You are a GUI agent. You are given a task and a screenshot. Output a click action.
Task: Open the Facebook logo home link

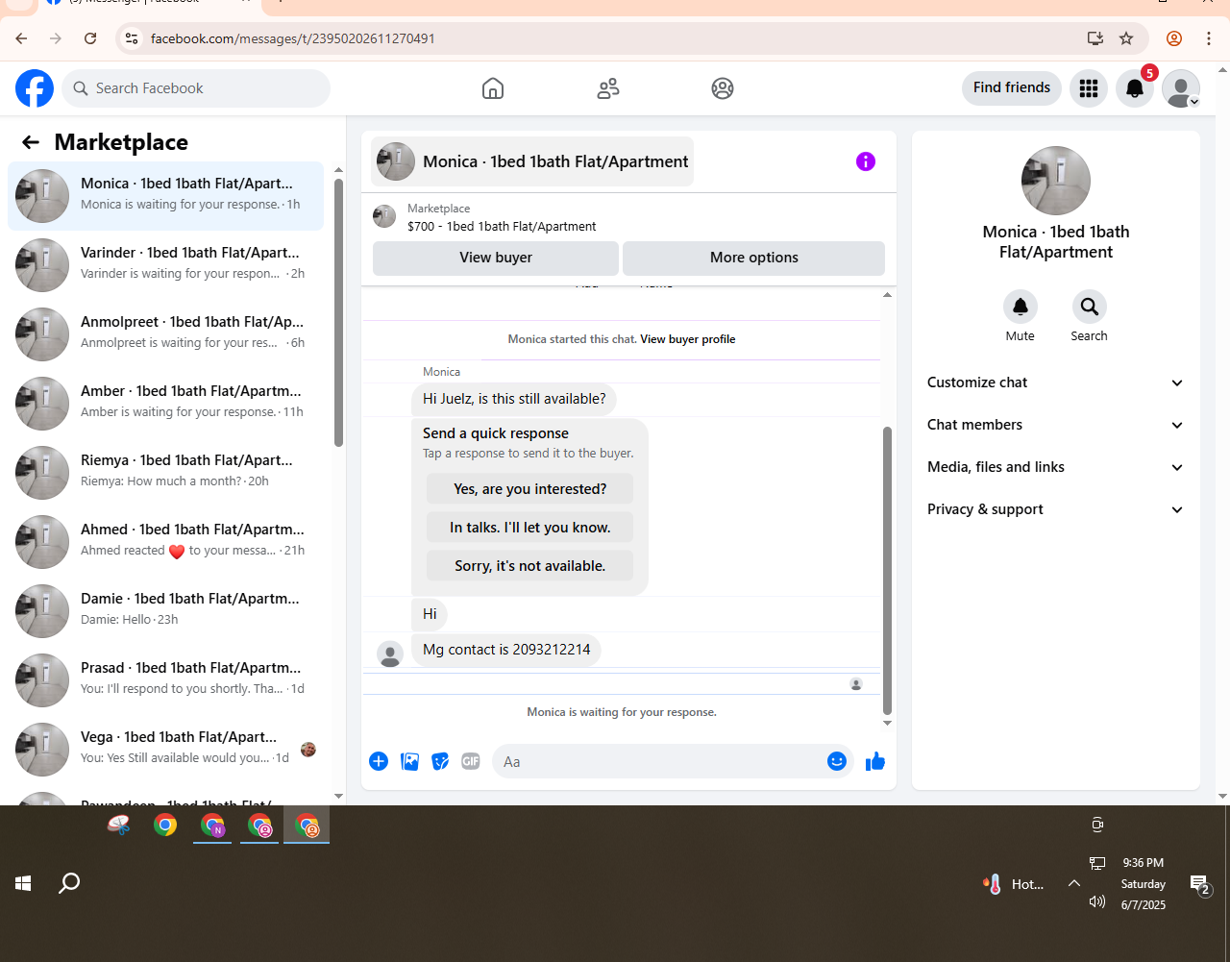35,88
